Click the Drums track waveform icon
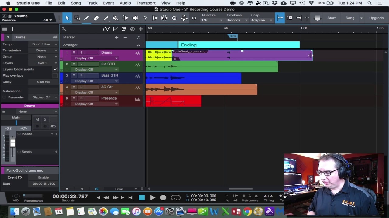The height and width of the screenshot is (218, 389). [138, 53]
